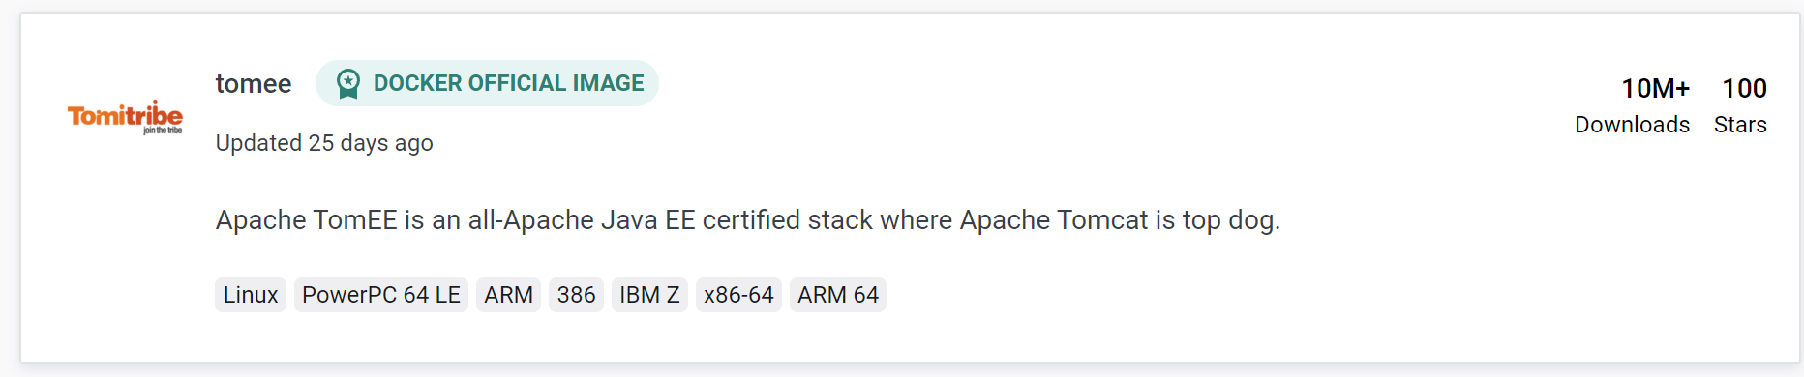
Task: Select the IBM Z tag
Action: click(x=649, y=295)
